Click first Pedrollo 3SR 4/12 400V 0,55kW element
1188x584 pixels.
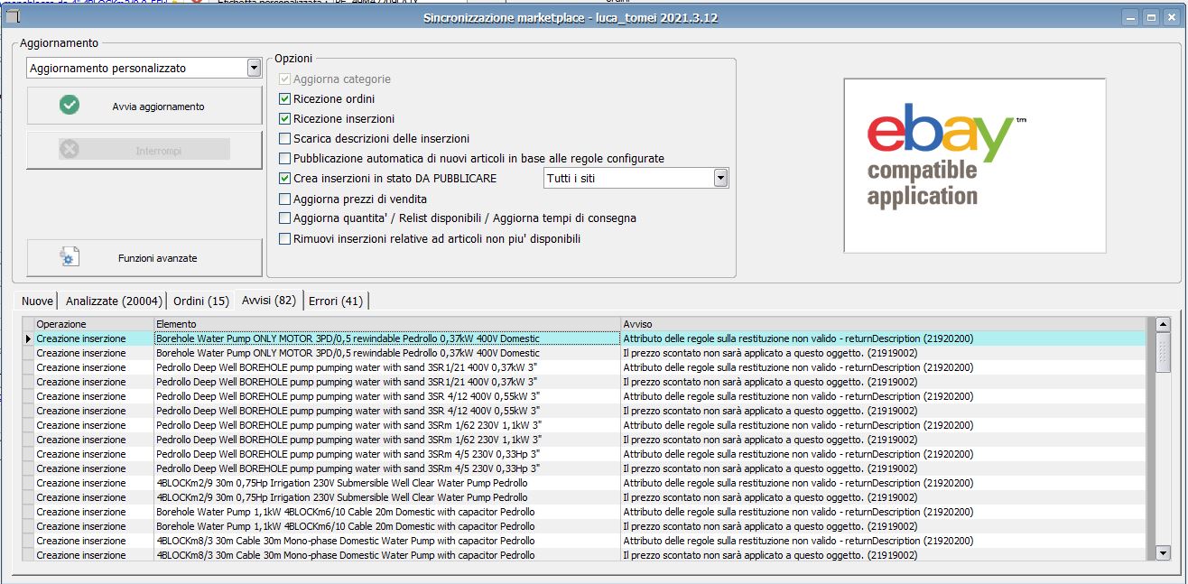(x=387, y=396)
